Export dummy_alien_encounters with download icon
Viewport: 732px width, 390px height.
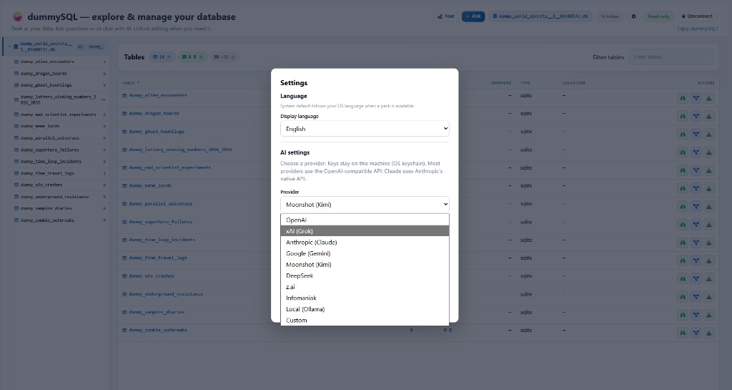[708, 98]
